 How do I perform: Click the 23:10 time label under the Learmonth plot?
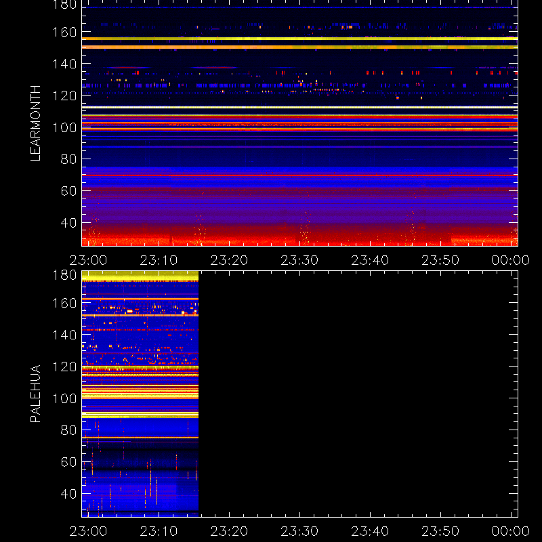159,260
